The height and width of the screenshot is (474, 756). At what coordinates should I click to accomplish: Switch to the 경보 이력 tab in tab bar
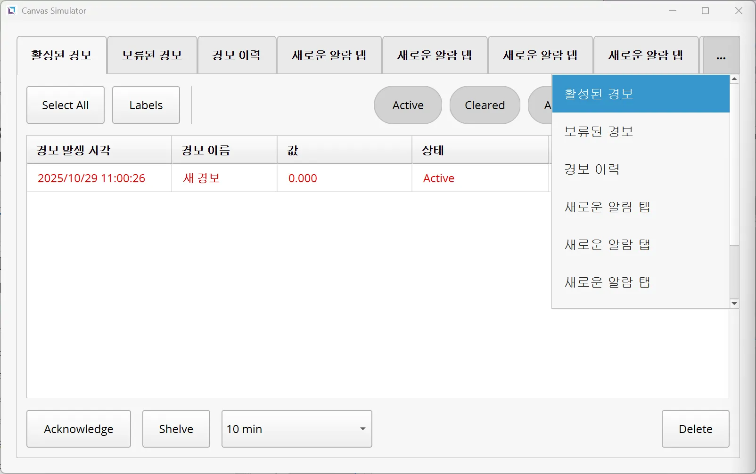point(237,56)
